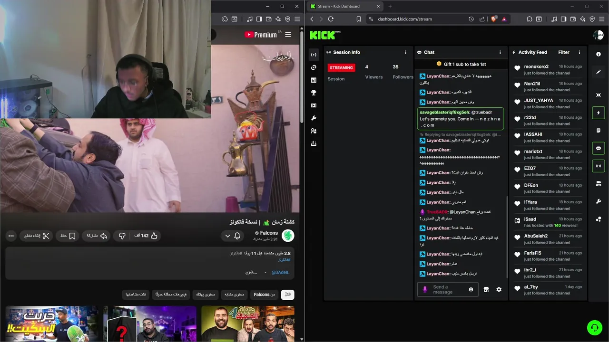609x342 pixels.
Task: Click the YouTube share button
Action: click(x=97, y=236)
